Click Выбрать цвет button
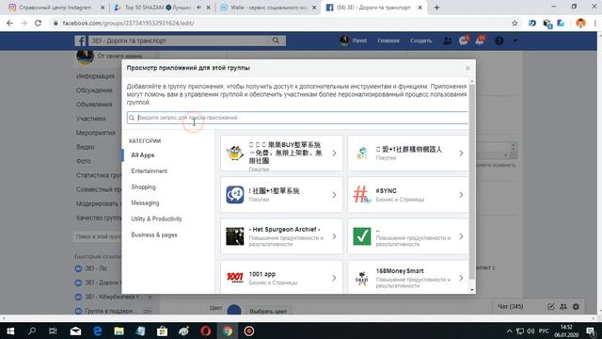 tap(268, 311)
